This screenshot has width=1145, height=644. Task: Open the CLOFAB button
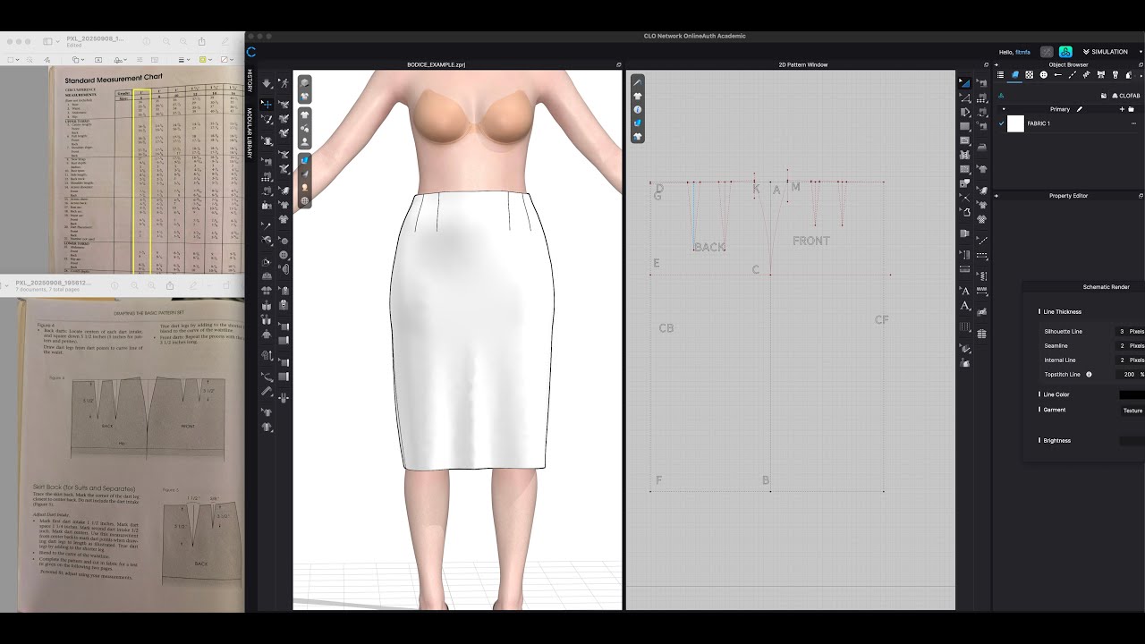click(1125, 96)
